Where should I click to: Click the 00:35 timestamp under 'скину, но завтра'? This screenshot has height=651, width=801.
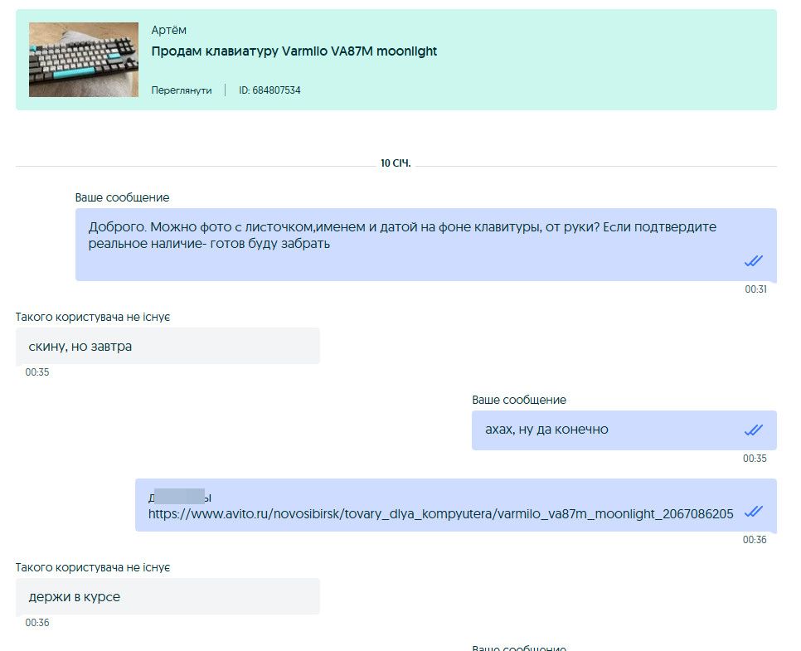(37, 372)
